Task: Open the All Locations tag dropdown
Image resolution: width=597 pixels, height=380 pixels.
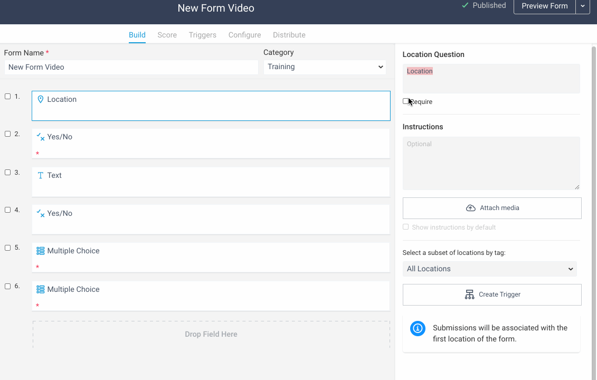Action: (x=489, y=269)
